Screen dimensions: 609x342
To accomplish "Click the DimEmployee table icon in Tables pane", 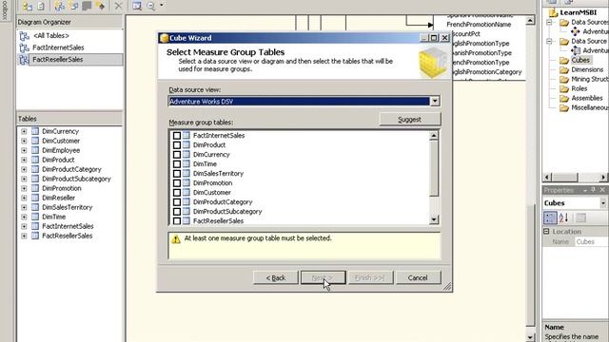I will point(35,150).
